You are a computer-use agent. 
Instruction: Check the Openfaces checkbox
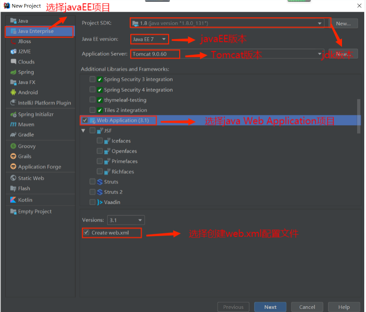100,151
